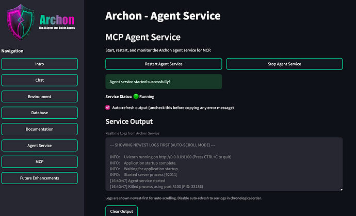Uncheck the Auto-refresh output checkbox
Image resolution: width=356 pixels, height=216 pixels.
point(108,107)
